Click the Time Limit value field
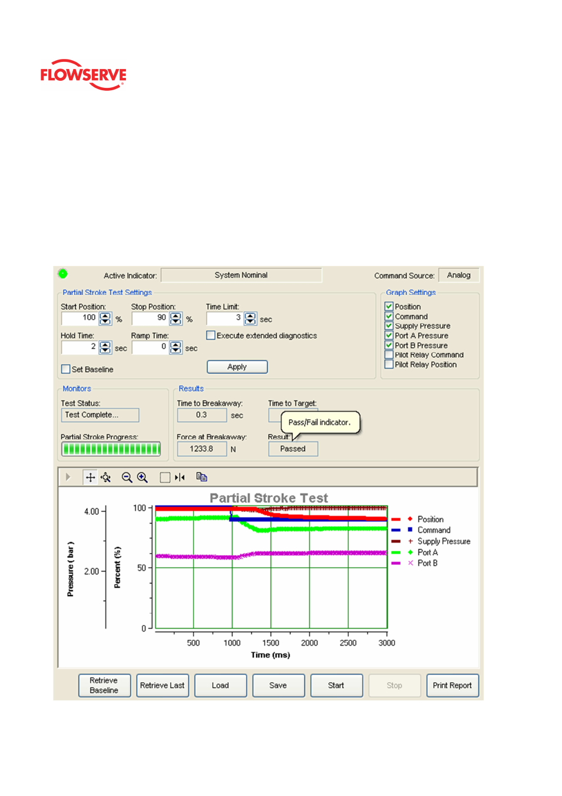The height and width of the screenshot is (796, 562). click(x=225, y=318)
